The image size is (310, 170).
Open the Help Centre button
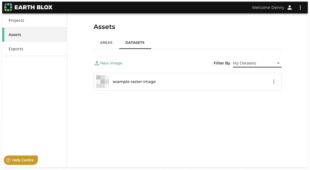tap(21, 160)
